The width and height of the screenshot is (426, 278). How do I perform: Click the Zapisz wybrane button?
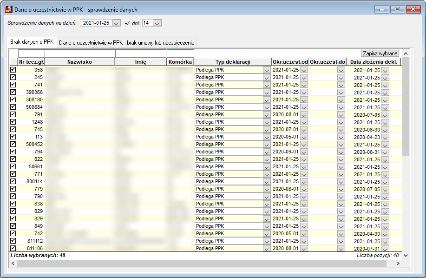[x=380, y=53]
